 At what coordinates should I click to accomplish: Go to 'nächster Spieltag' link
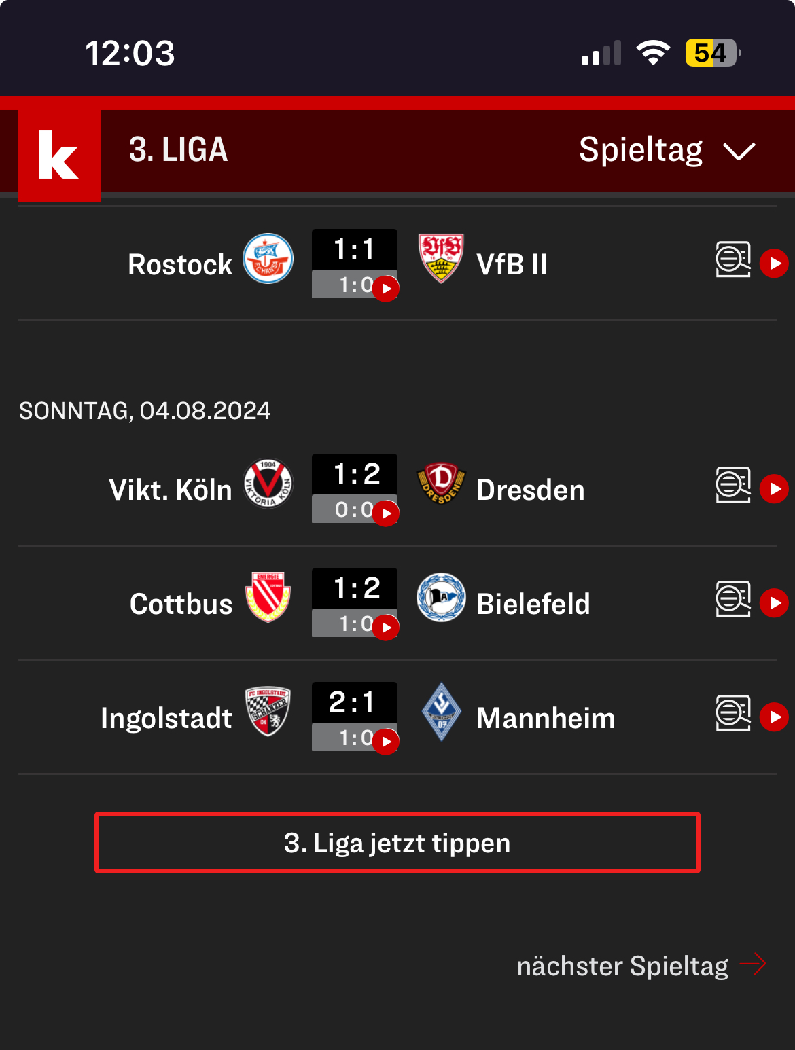click(x=622, y=966)
